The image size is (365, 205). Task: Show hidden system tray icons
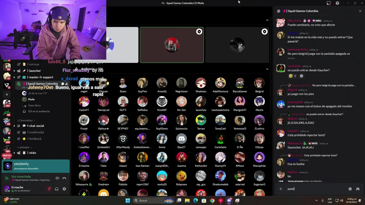(x=317, y=200)
